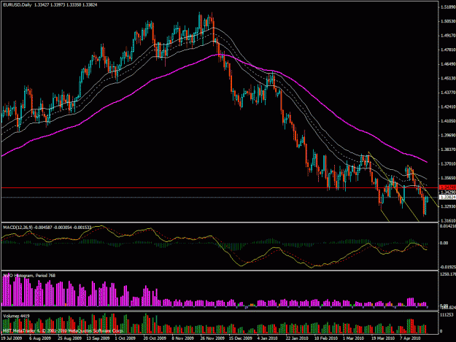Click the 1.4513 price scale value
This screenshot has height=342, width=456.
[x=448, y=78]
